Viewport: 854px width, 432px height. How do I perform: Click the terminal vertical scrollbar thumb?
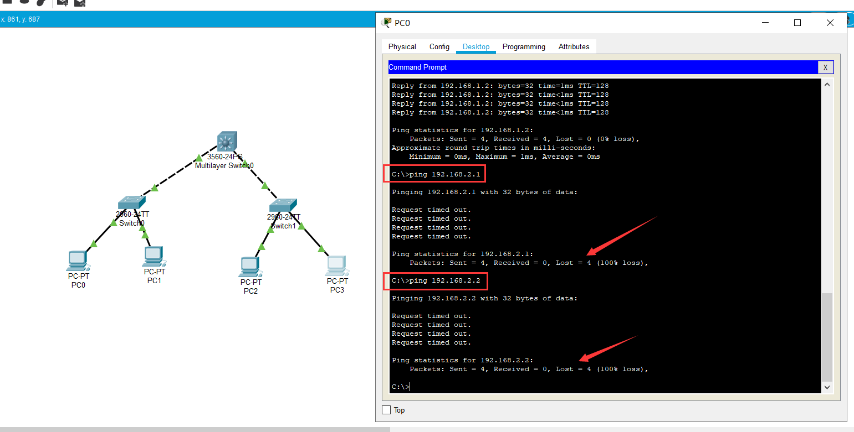(x=827, y=337)
